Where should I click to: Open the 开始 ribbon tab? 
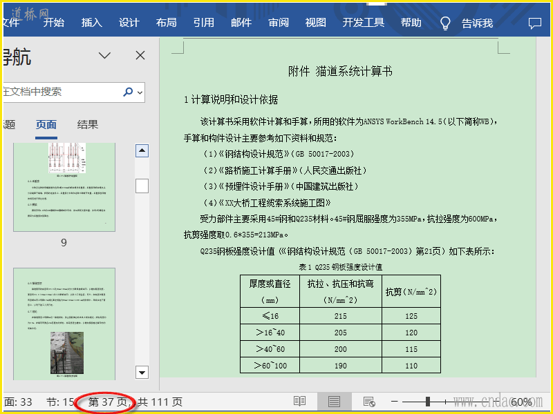point(54,23)
